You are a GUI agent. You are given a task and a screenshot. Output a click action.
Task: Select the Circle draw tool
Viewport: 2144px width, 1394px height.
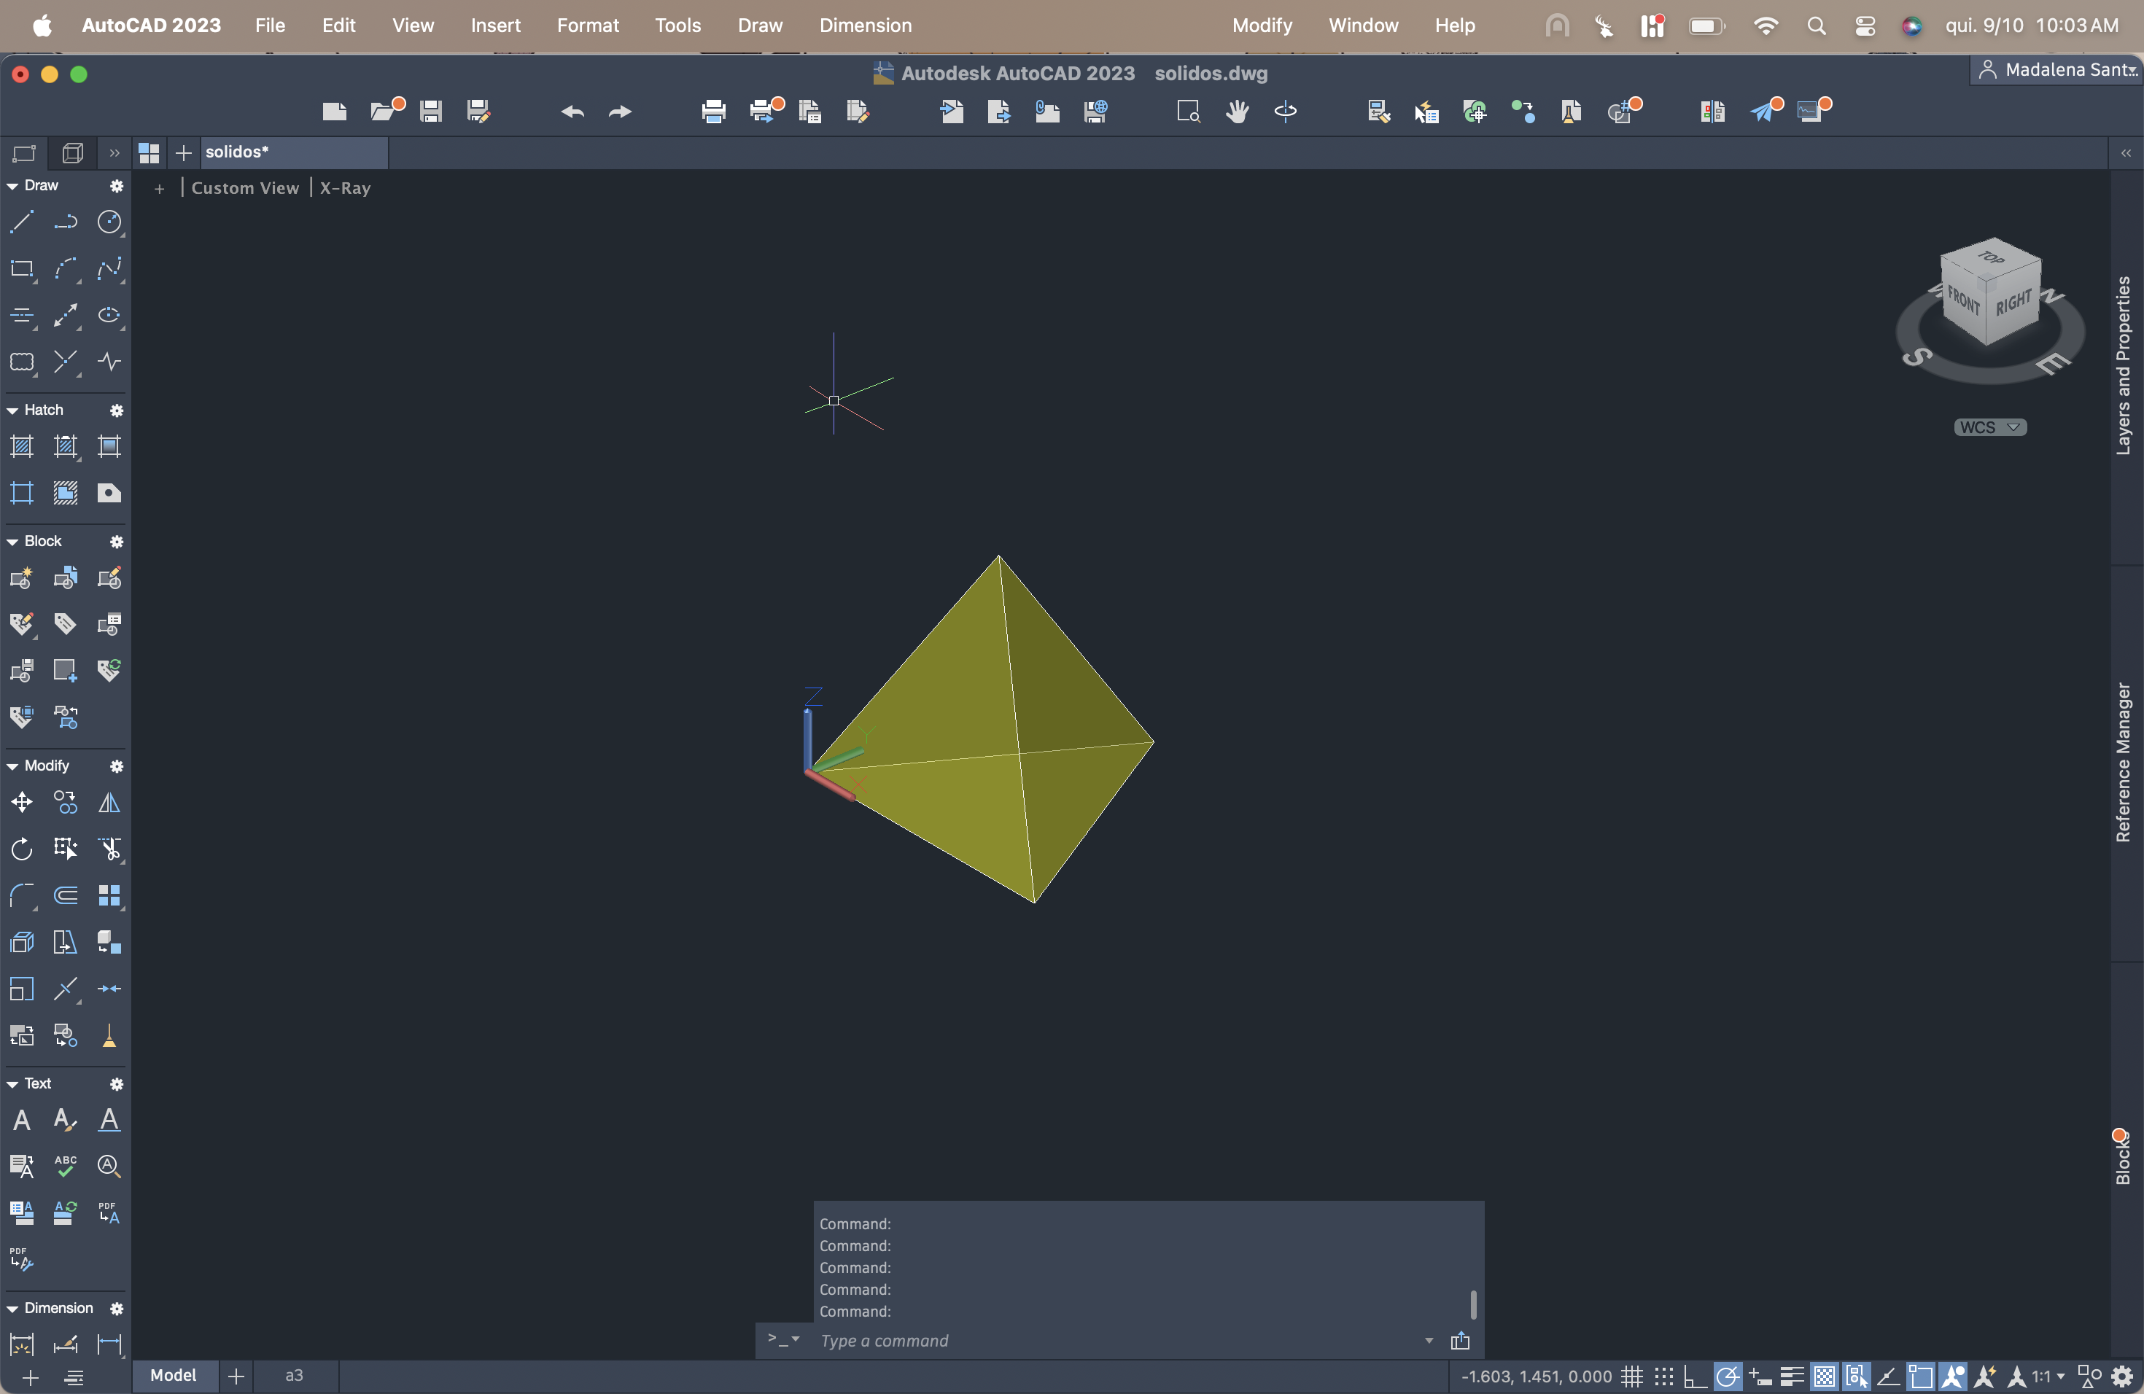pos(109,222)
